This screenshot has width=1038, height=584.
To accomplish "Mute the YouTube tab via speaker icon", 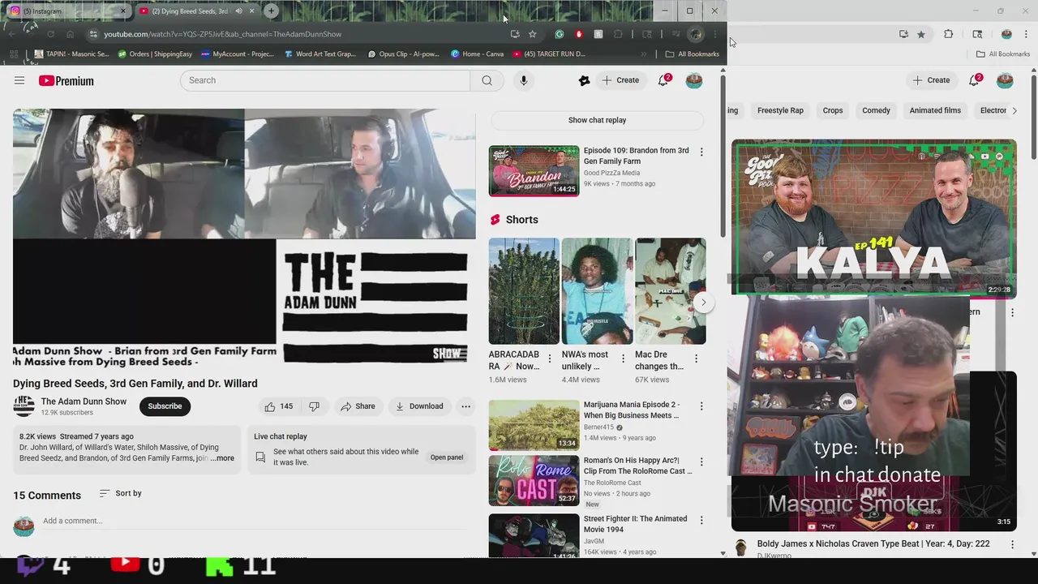I will click(x=238, y=11).
